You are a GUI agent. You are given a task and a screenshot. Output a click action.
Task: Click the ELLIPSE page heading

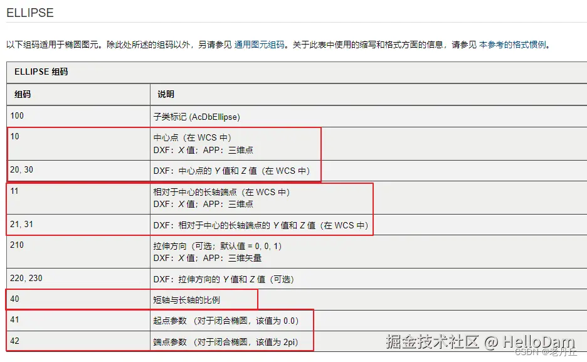pos(29,13)
